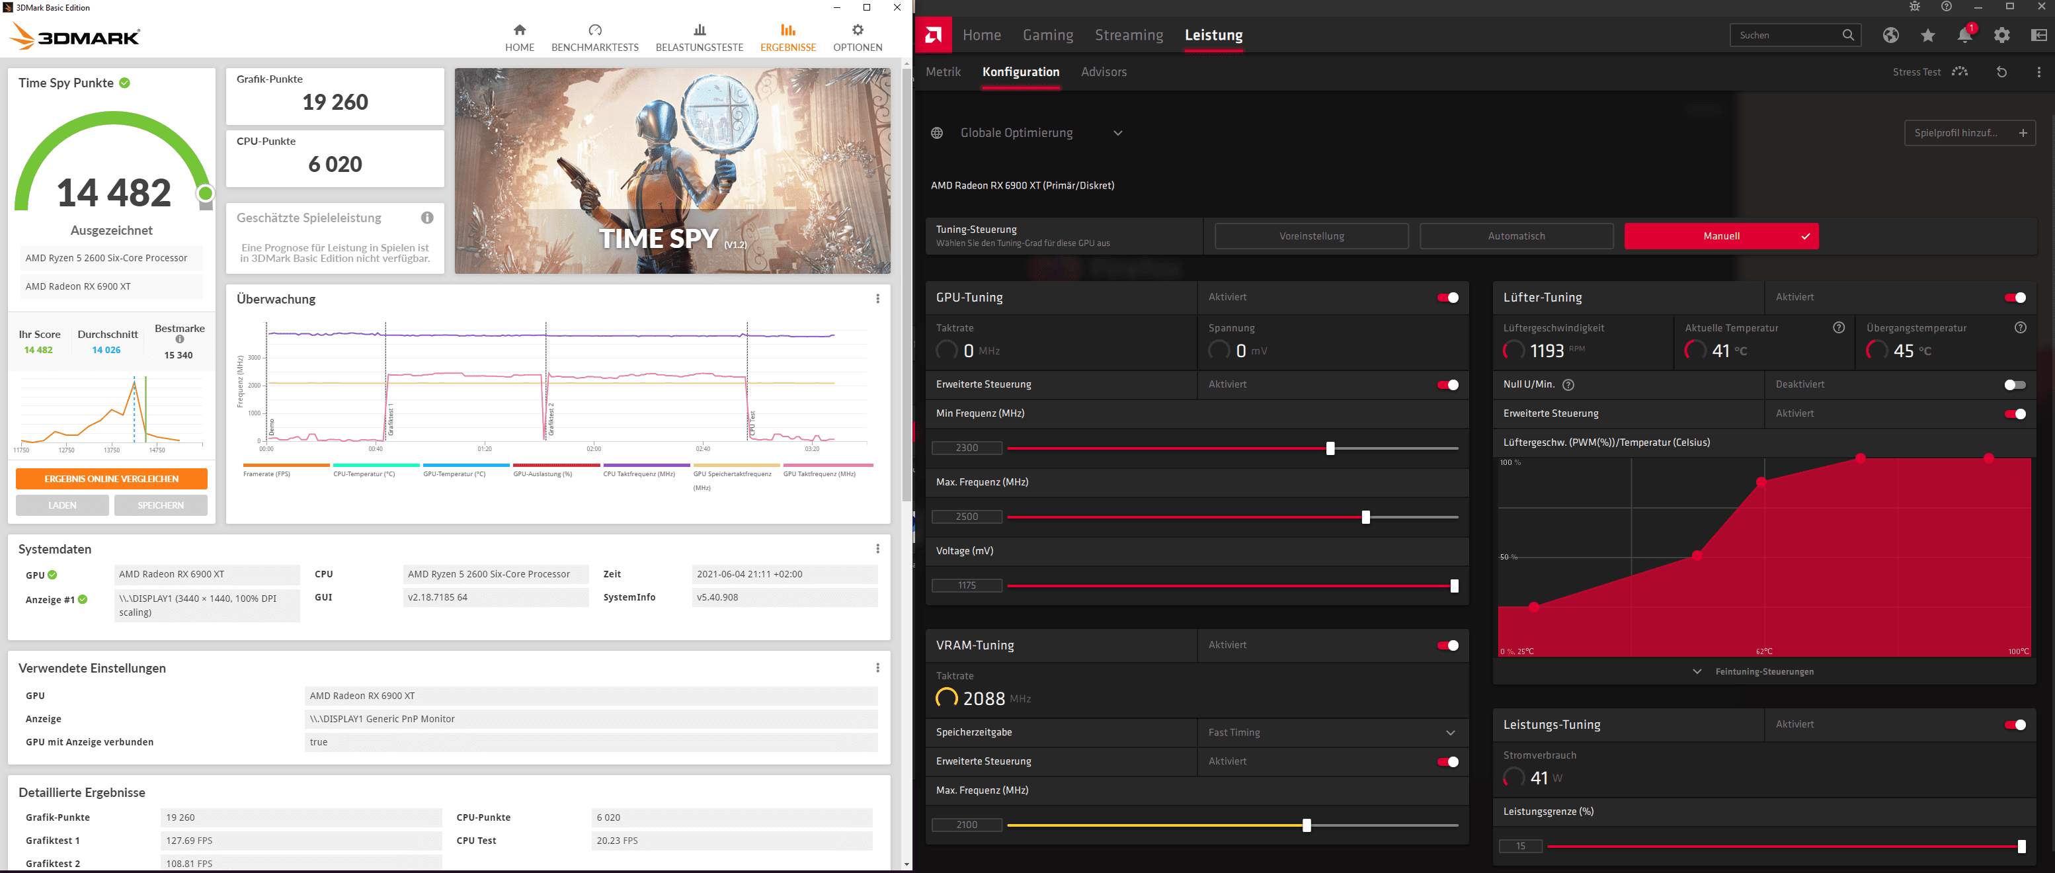Toggle the sidebar panel icon in Radeon
2055x873 pixels.
(2038, 35)
